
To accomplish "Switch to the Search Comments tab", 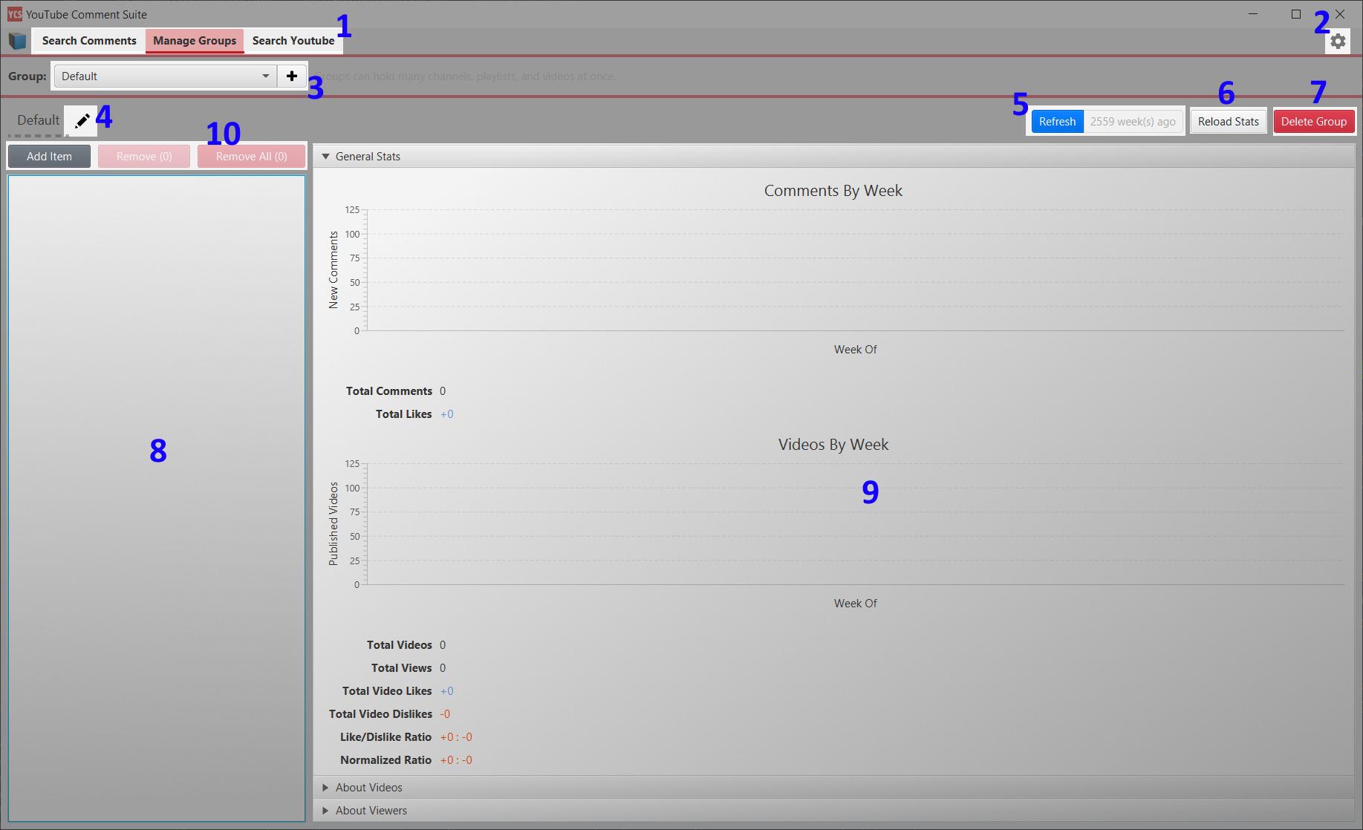I will point(89,41).
